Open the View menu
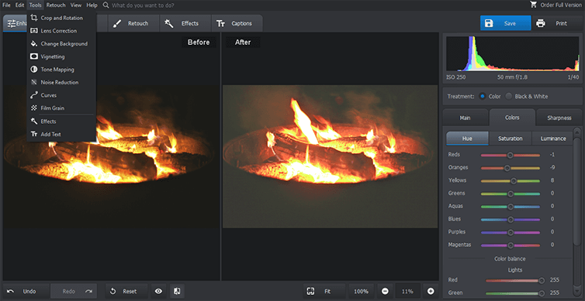The image size is (585, 301). (x=76, y=5)
